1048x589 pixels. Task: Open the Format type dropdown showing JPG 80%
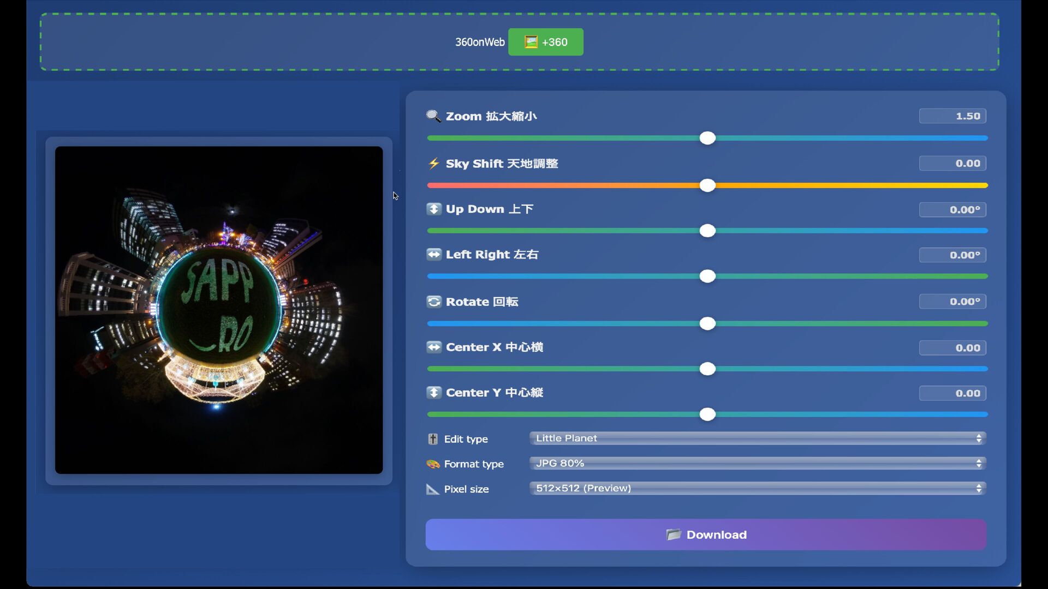coord(758,464)
